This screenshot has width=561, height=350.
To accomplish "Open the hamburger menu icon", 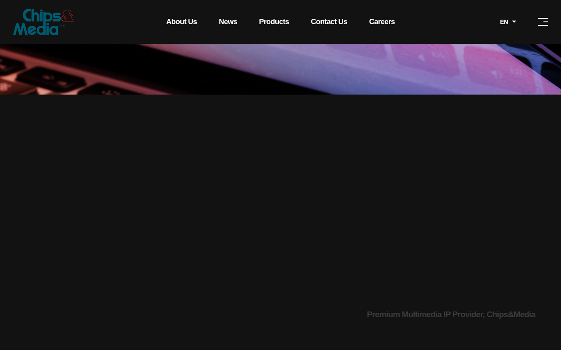I will coord(543,22).
